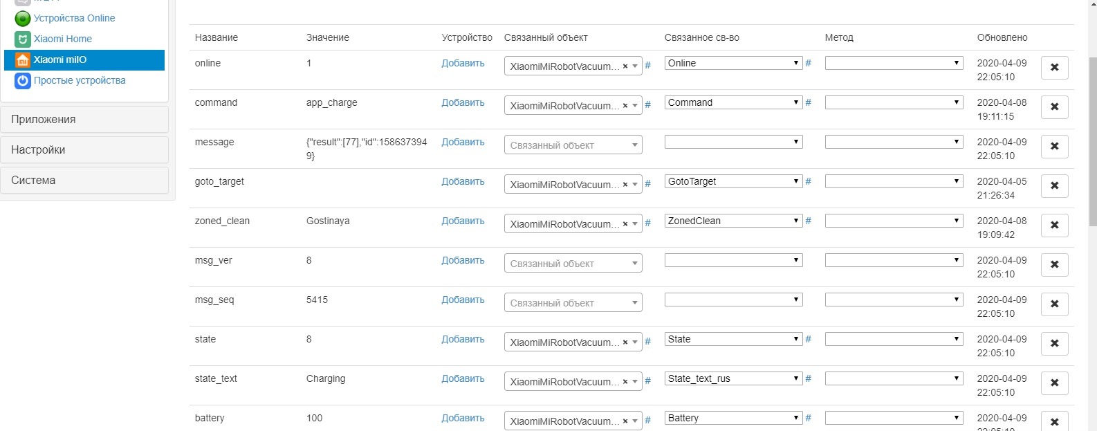Screen dimensions: 1097x431
Task: Click the page vertical scrollbar
Action: (1092, 138)
